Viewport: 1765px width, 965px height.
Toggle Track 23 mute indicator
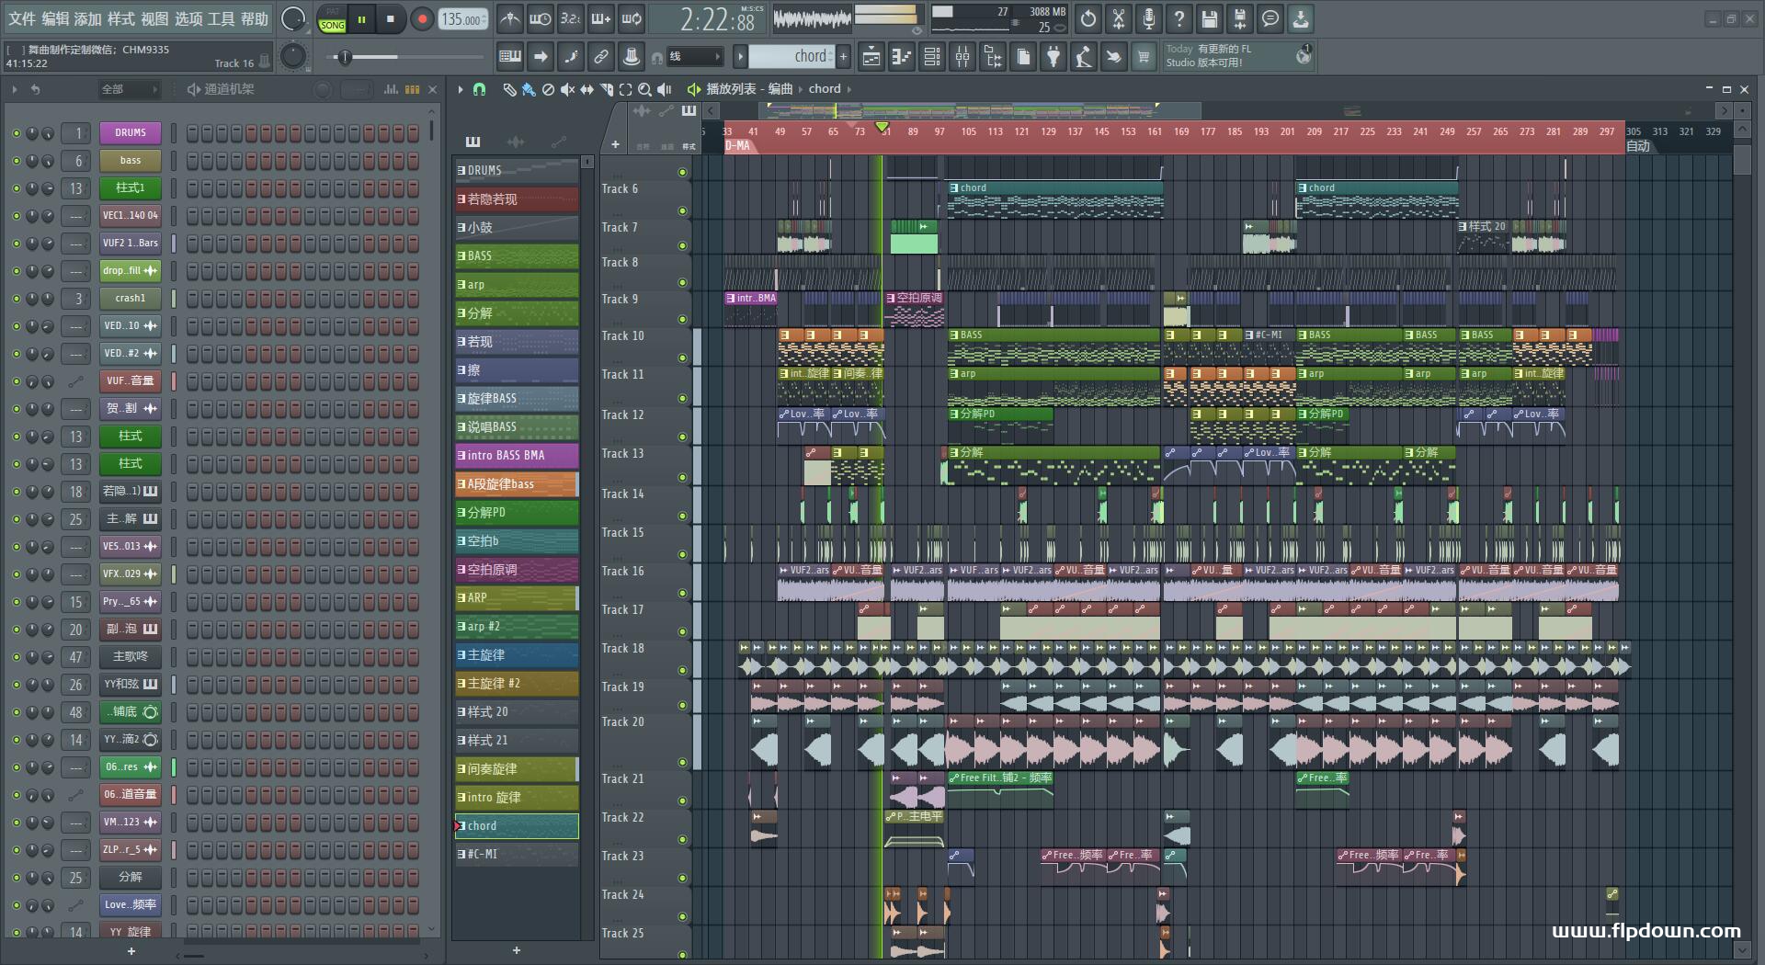coord(682,878)
